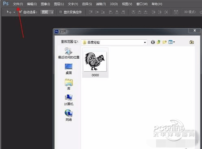Expand the 图层 auto-select dropdown

(x=47, y=12)
